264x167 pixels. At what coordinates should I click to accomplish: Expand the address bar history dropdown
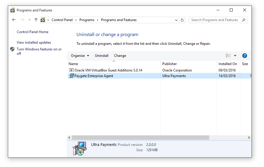click(176, 20)
